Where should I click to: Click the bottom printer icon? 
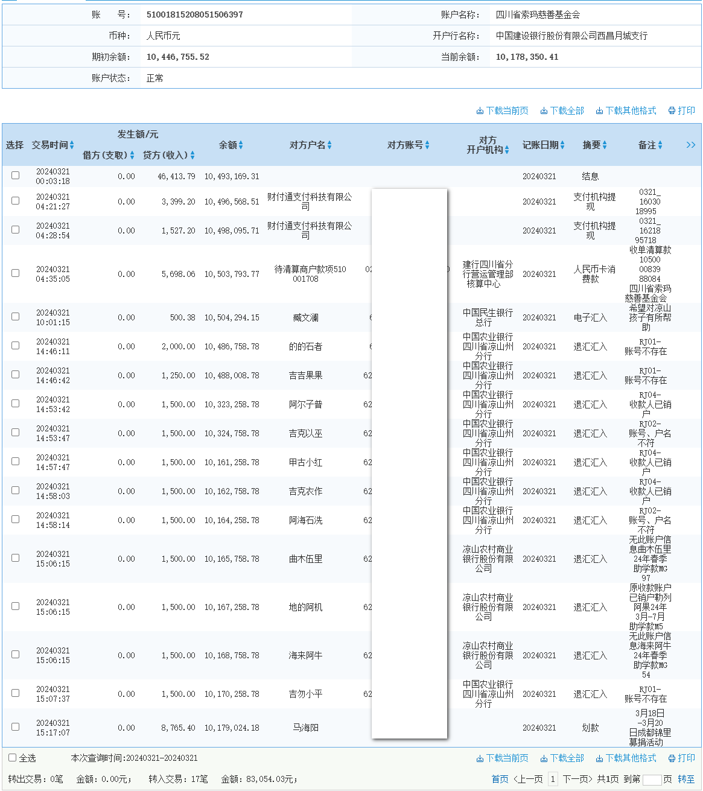(672, 758)
